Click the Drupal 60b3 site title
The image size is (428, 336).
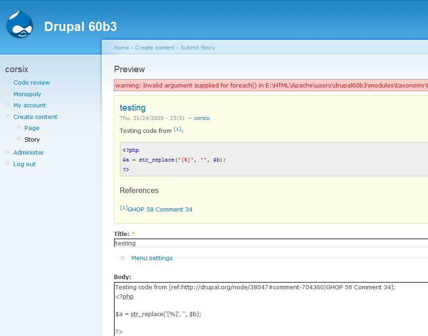coord(81,27)
